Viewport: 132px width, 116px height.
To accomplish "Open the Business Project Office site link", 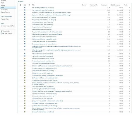I will pyautogui.click(x=8, y=26).
